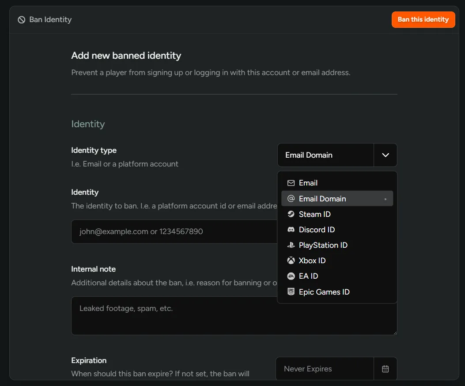Click the Epic Games logo icon

291,291
